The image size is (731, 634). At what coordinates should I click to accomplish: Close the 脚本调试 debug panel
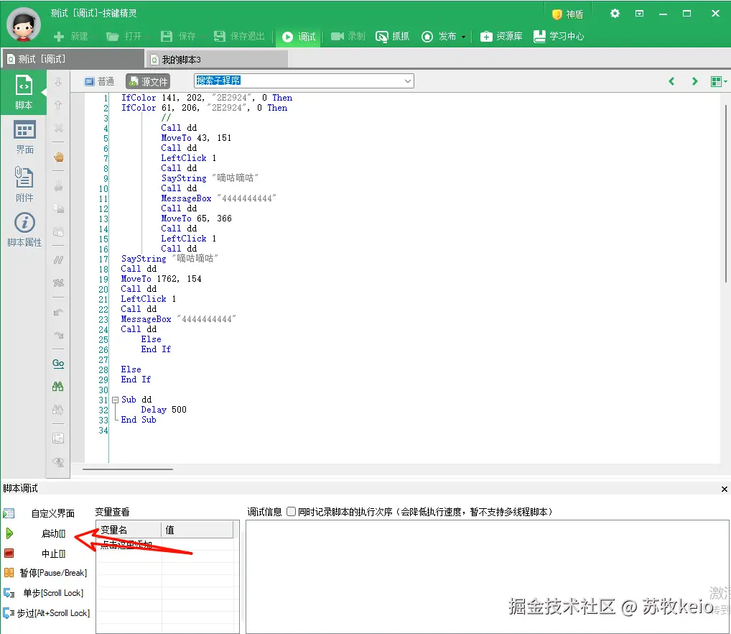(724, 489)
